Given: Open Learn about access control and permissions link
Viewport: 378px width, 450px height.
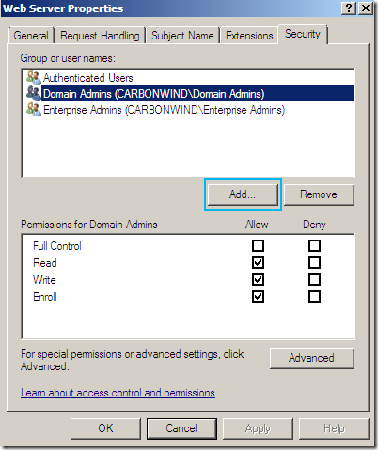Looking at the screenshot, I should point(118,393).
